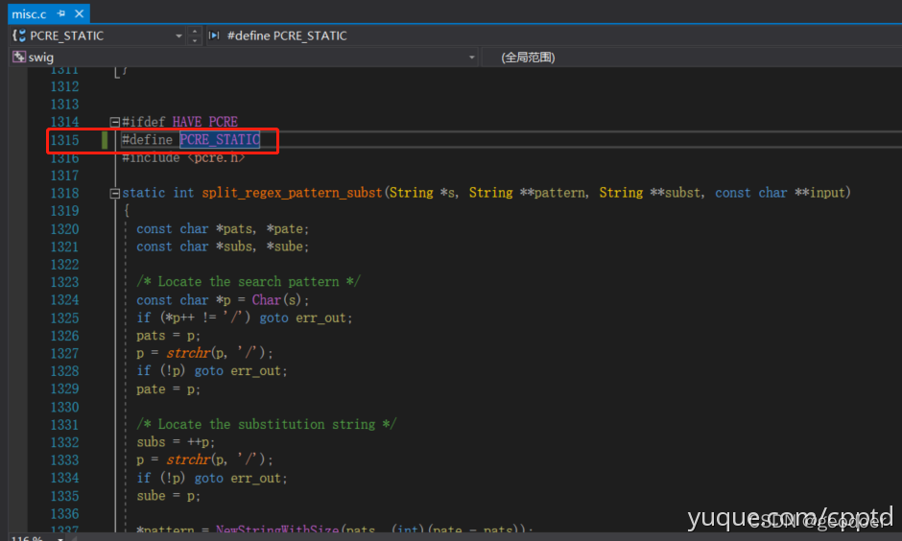Click 'subs = ++p;' statement
The height and width of the screenshot is (541, 902).
tap(176, 442)
